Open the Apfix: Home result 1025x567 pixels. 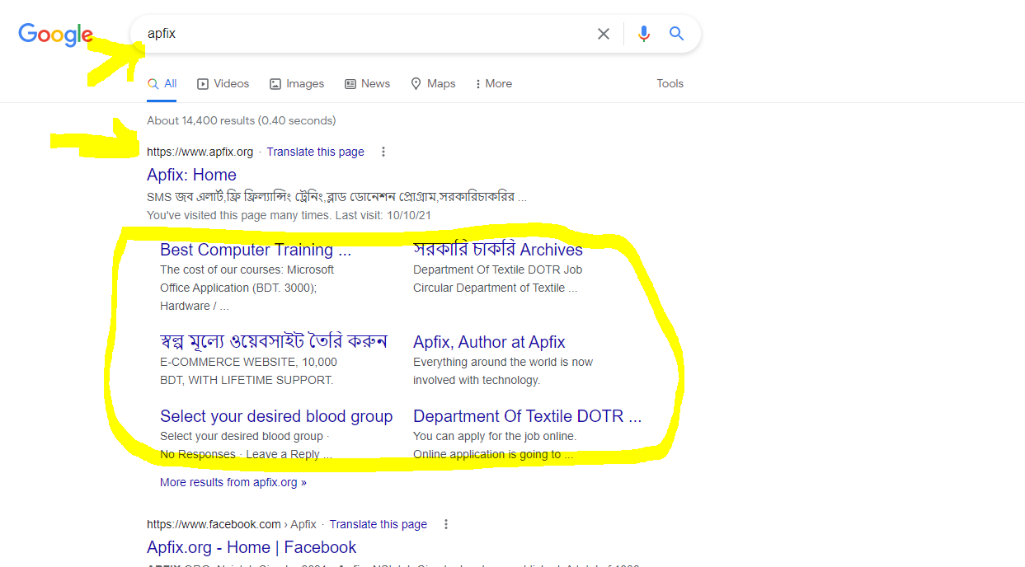pos(191,175)
